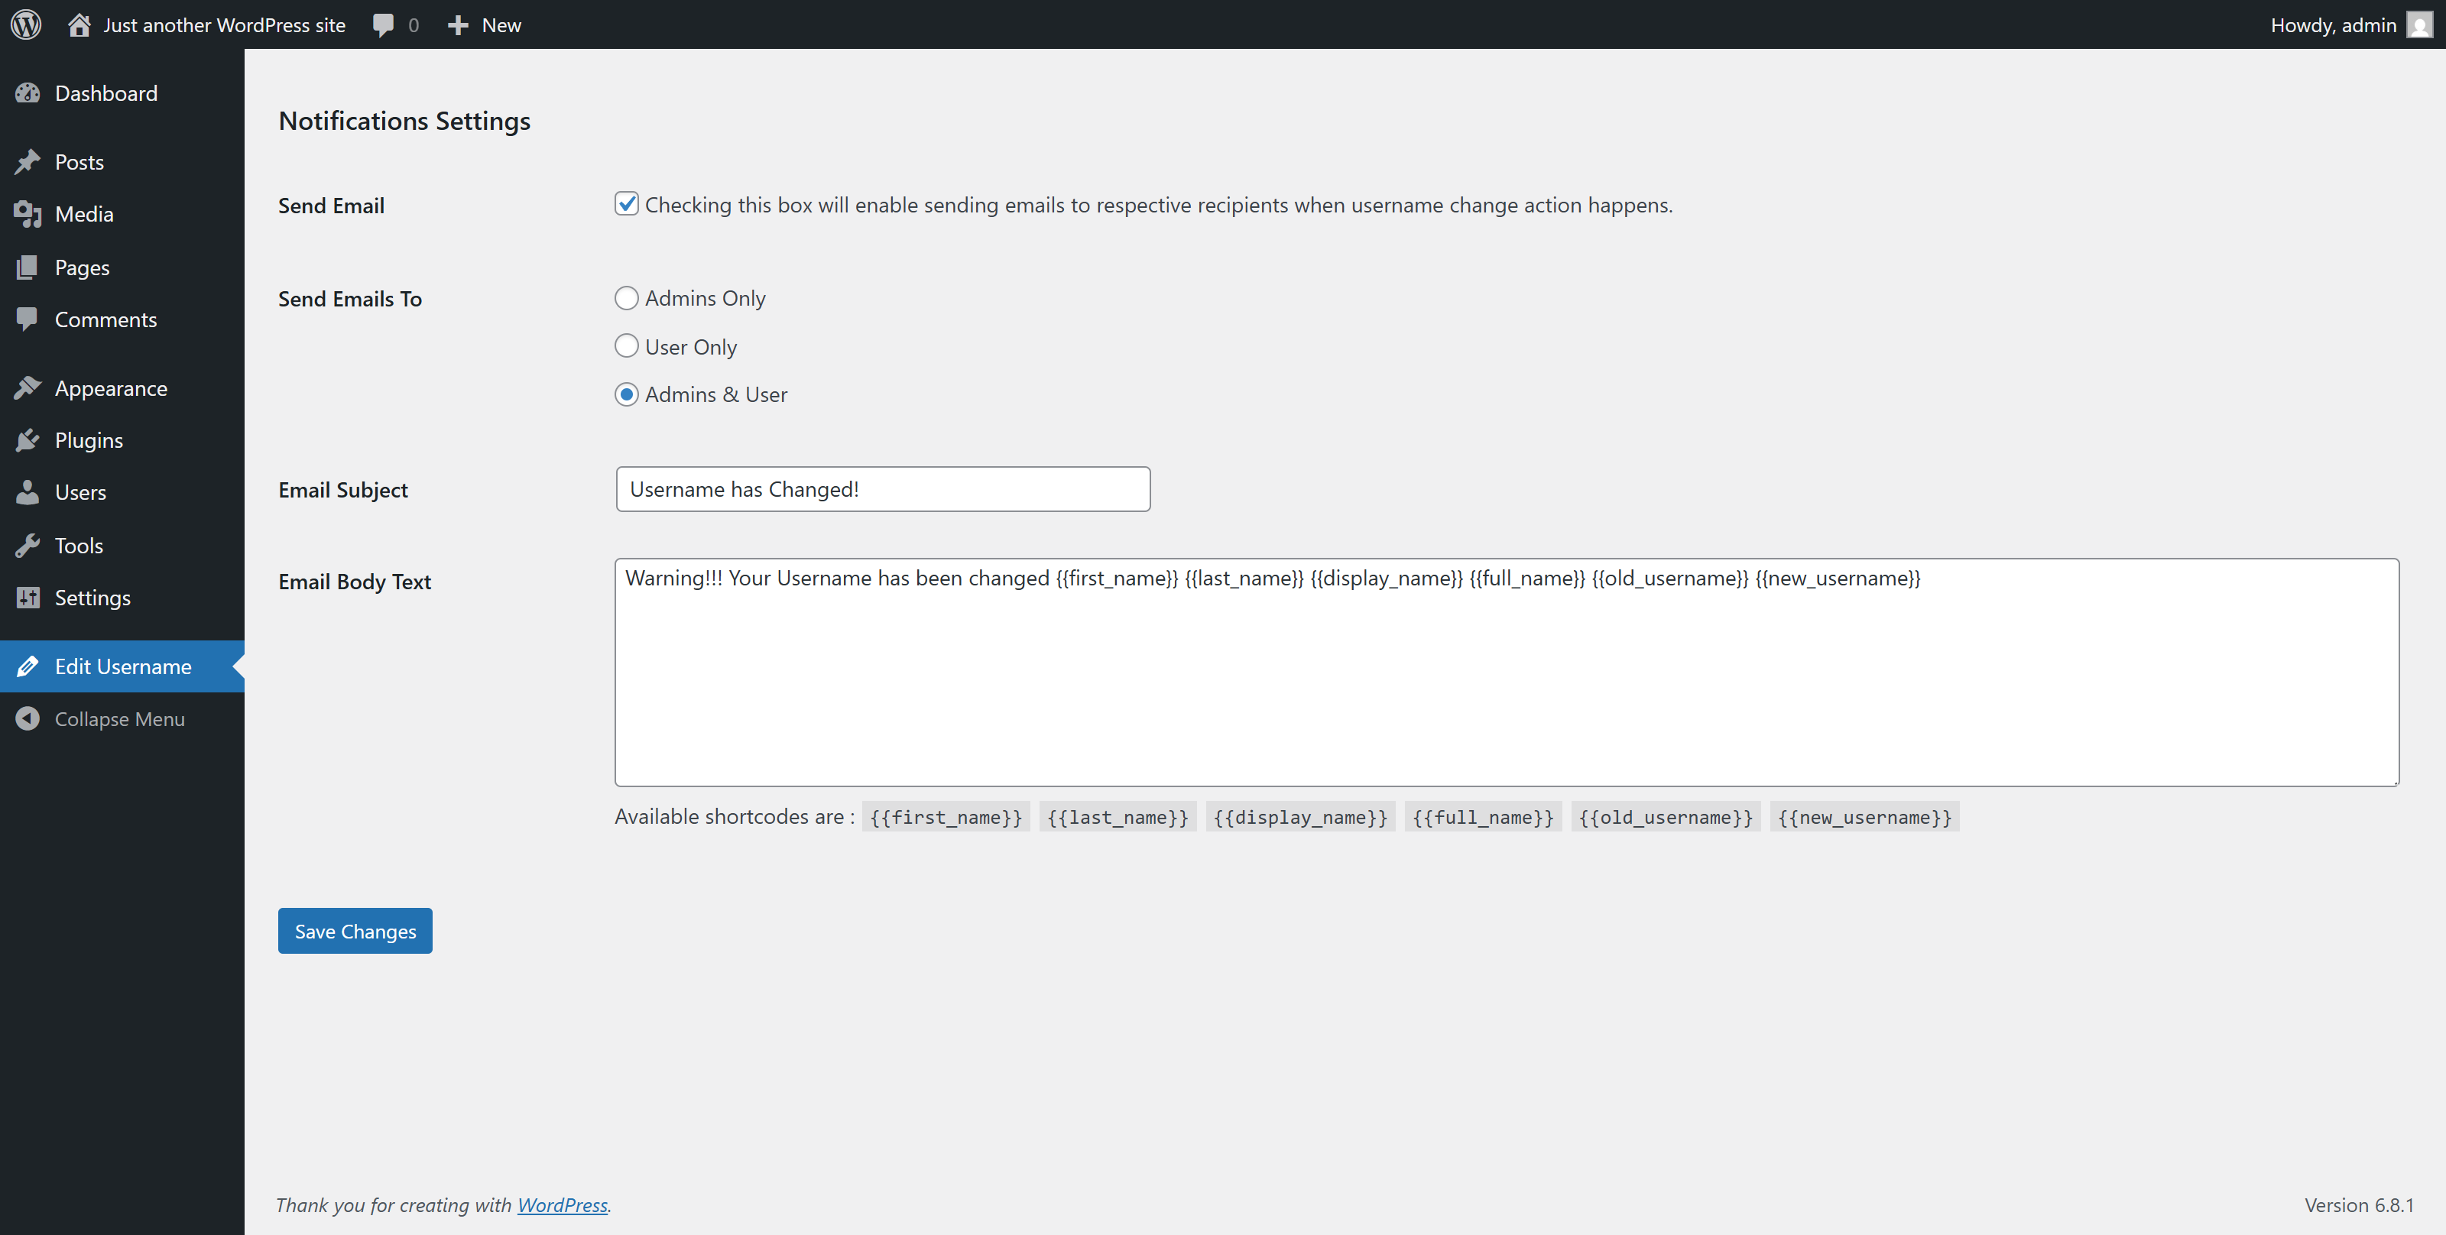The width and height of the screenshot is (2446, 1235).
Task: Click the Notifications Settings heading
Action: [404, 121]
